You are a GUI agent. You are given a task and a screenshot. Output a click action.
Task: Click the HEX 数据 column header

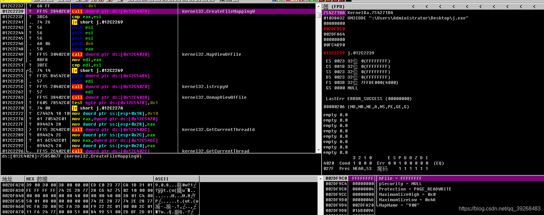click(89, 179)
